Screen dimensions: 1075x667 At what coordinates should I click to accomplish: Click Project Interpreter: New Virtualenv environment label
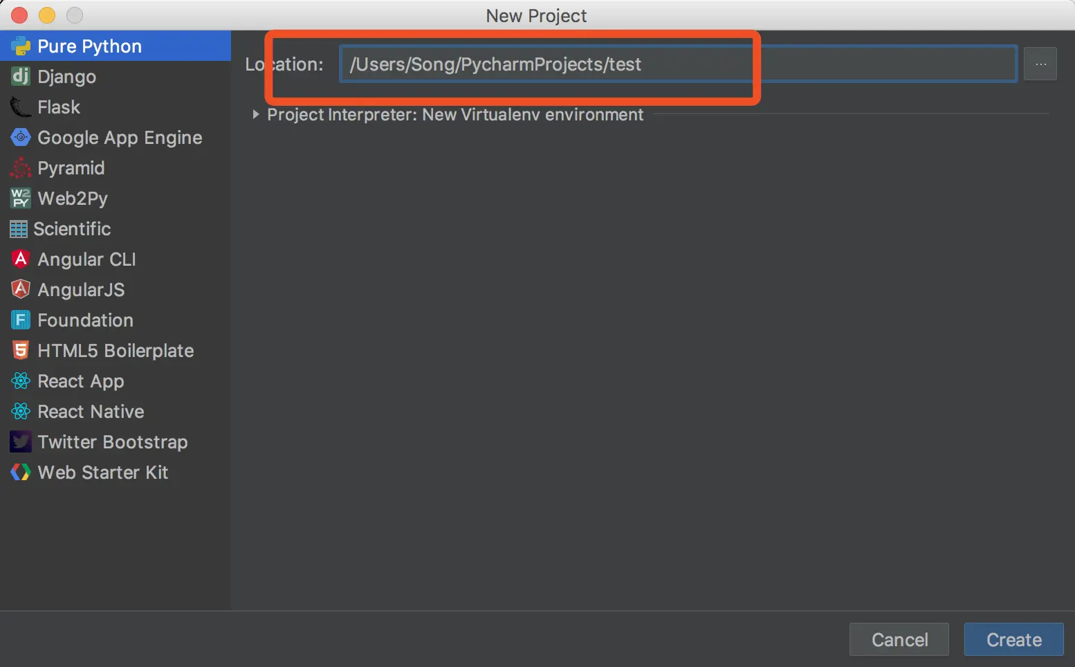point(455,114)
